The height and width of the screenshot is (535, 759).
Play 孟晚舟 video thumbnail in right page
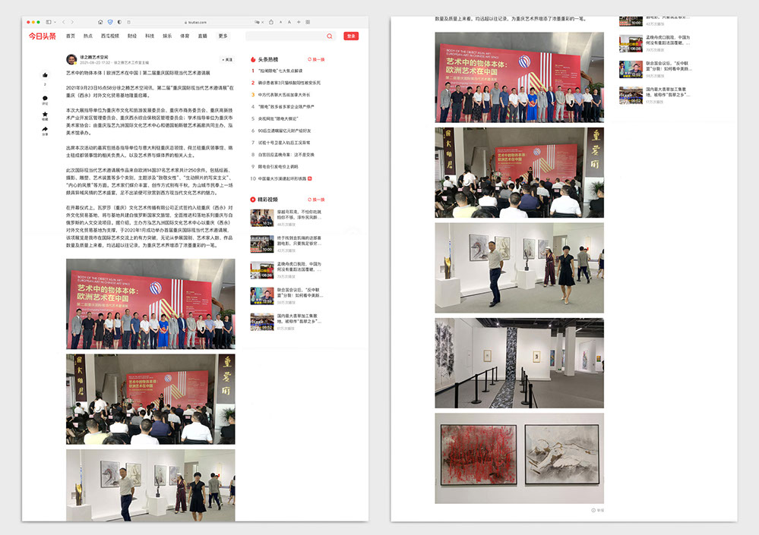[x=631, y=44]
